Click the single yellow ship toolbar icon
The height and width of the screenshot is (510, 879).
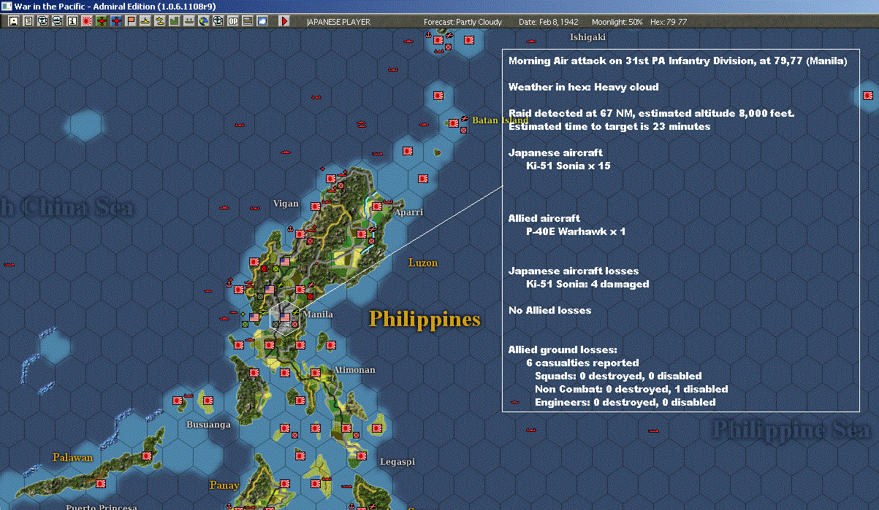click(145, 21)
